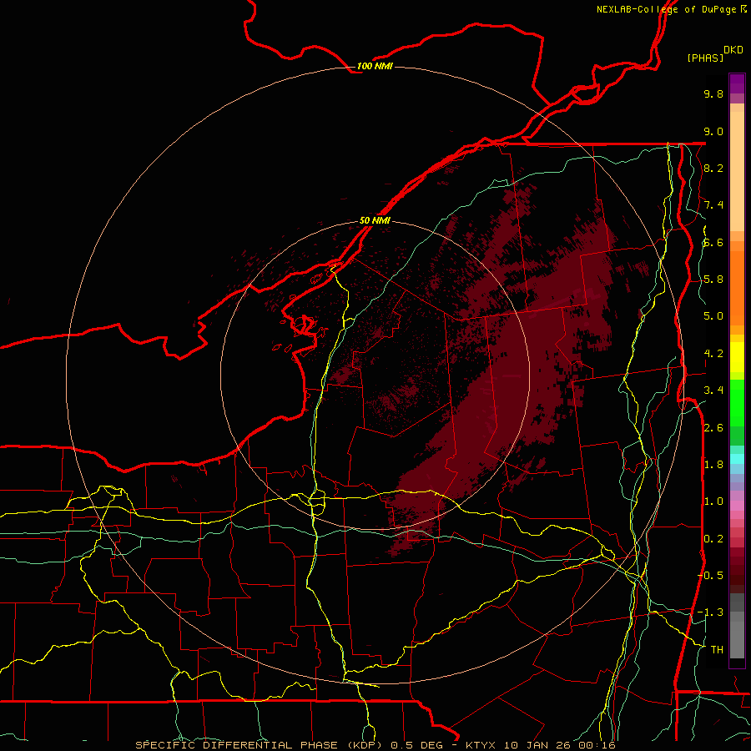The height and width of the screenshot is (751, 751).
Task: Click the 1.8 value on the color scale
Action: click(713, 465)
